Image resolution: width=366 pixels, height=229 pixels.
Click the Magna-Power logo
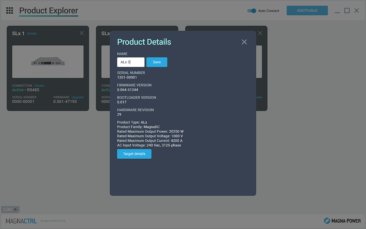click(342, 221)
